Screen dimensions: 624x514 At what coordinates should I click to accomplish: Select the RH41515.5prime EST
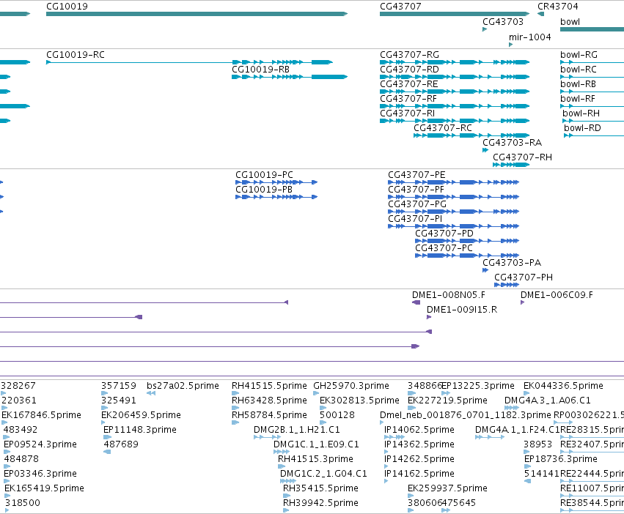coord(235,393)
